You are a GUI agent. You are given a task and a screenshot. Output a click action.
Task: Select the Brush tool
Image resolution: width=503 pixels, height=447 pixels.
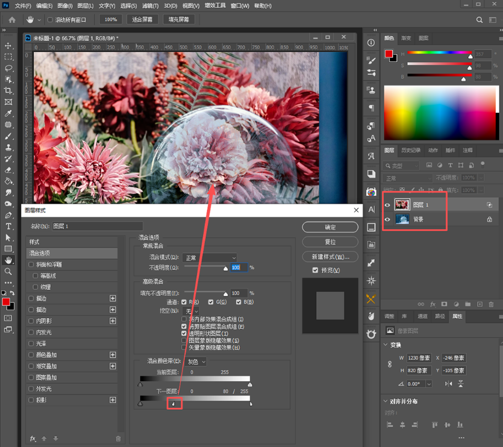8,136
